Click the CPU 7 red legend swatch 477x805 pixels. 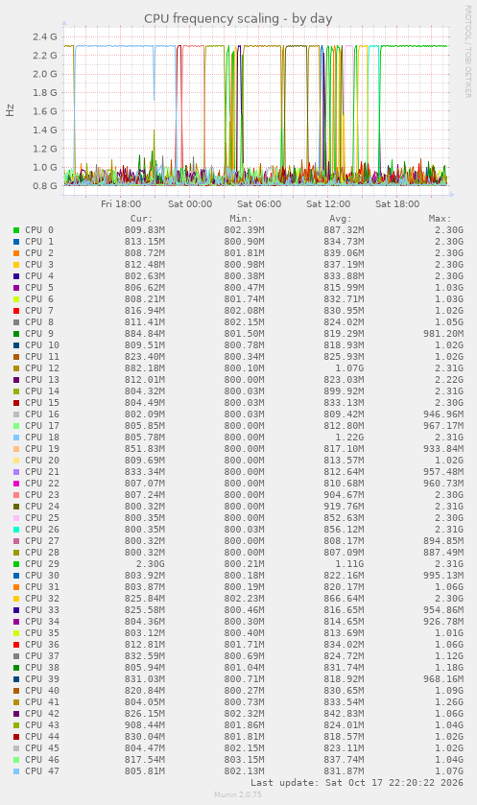(x=16, y=311)
